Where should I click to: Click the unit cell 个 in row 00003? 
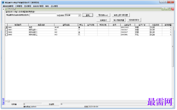coord(81,30)
